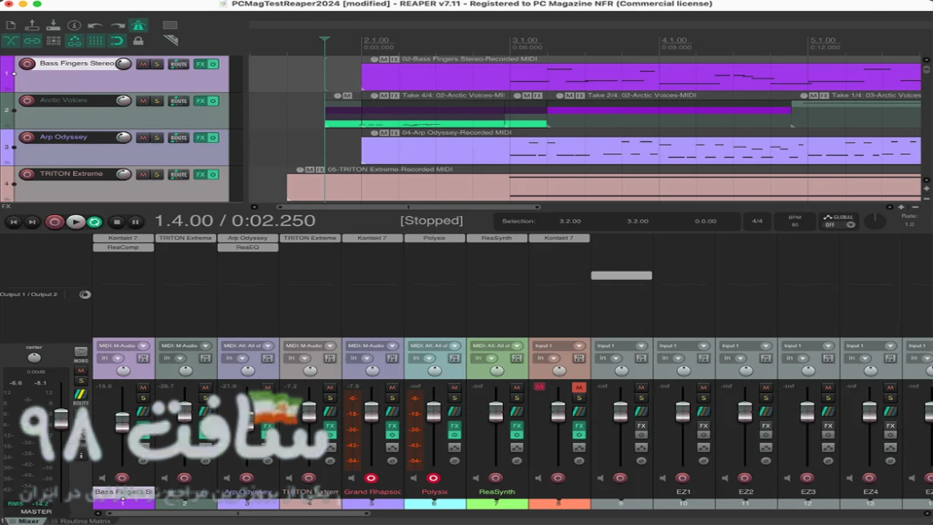Toggle item grouping link icon

pyautogui.click(x=32, y=40)
